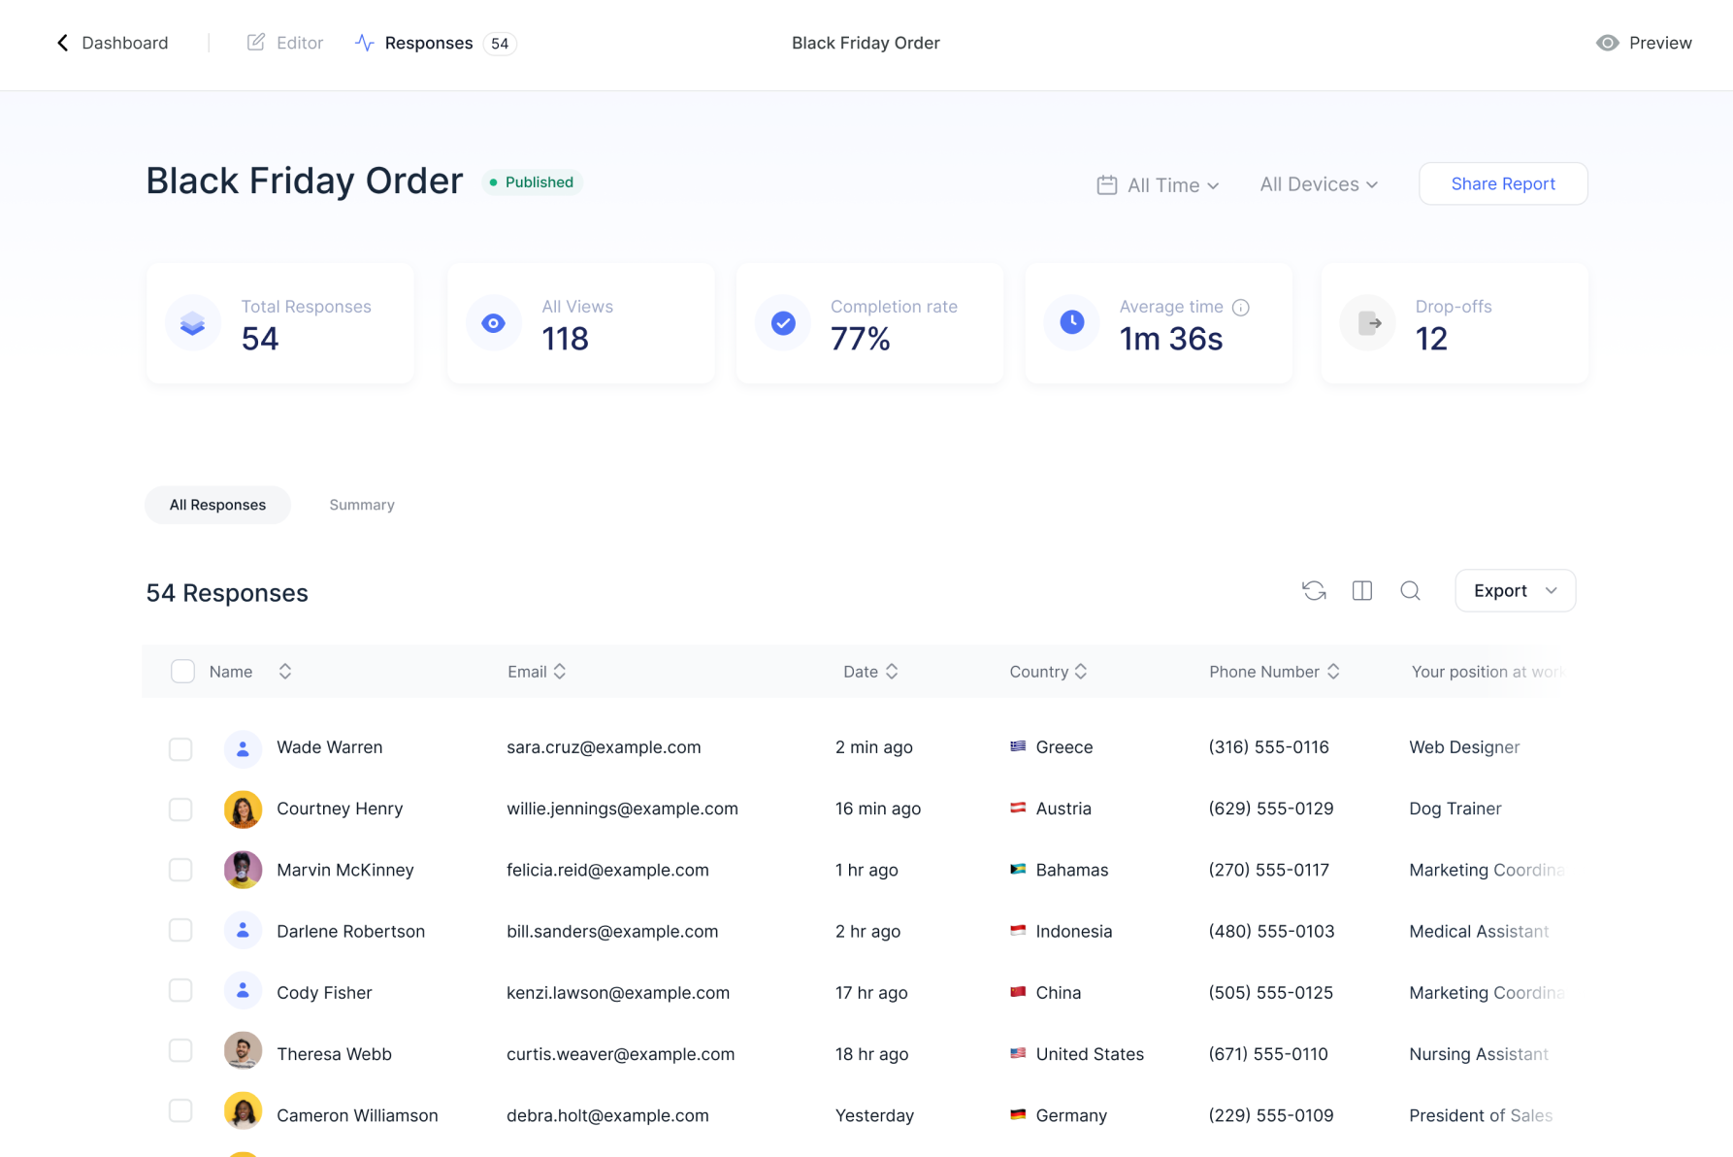Tick the select-all header checkbox
The width and height of the screenshot is (1733, 1157).
point(182,671)
